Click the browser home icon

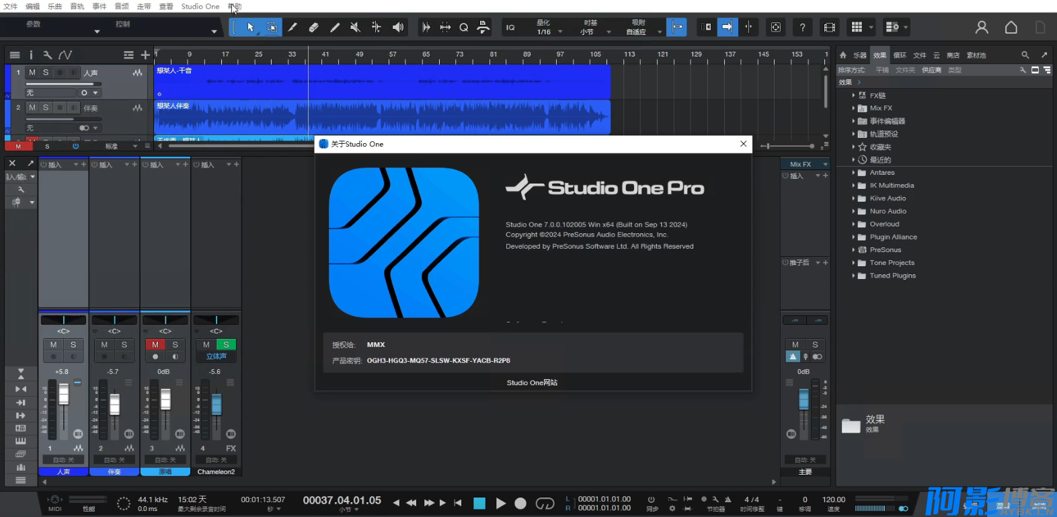point(843,55)
